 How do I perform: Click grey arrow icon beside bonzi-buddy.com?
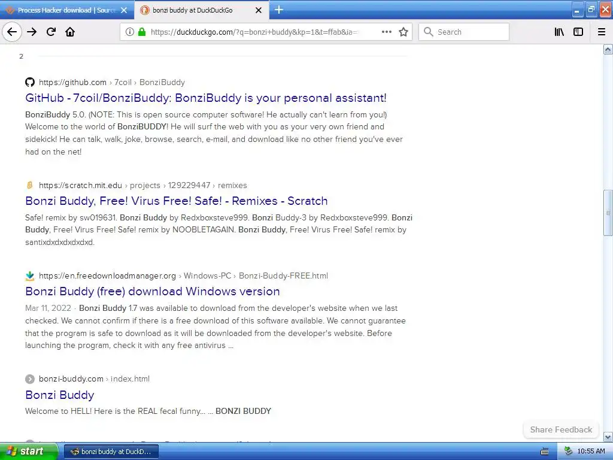pyautogui.click(x=30, y=379)
